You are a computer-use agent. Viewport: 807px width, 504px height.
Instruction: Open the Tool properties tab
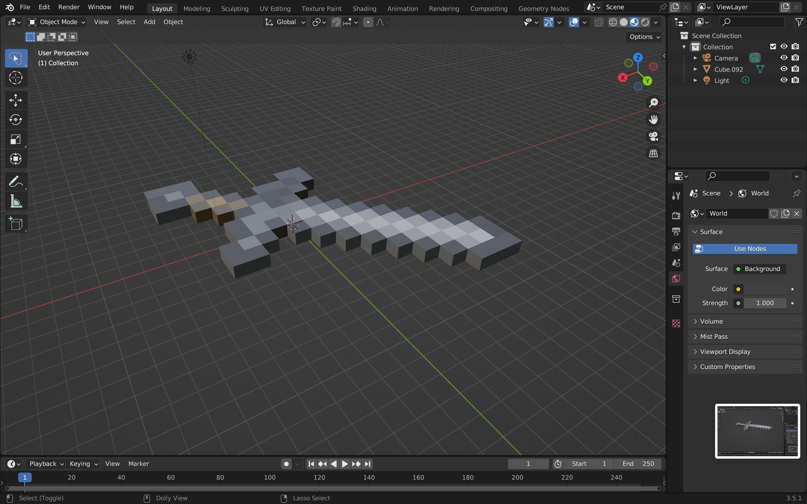(676, 195)
